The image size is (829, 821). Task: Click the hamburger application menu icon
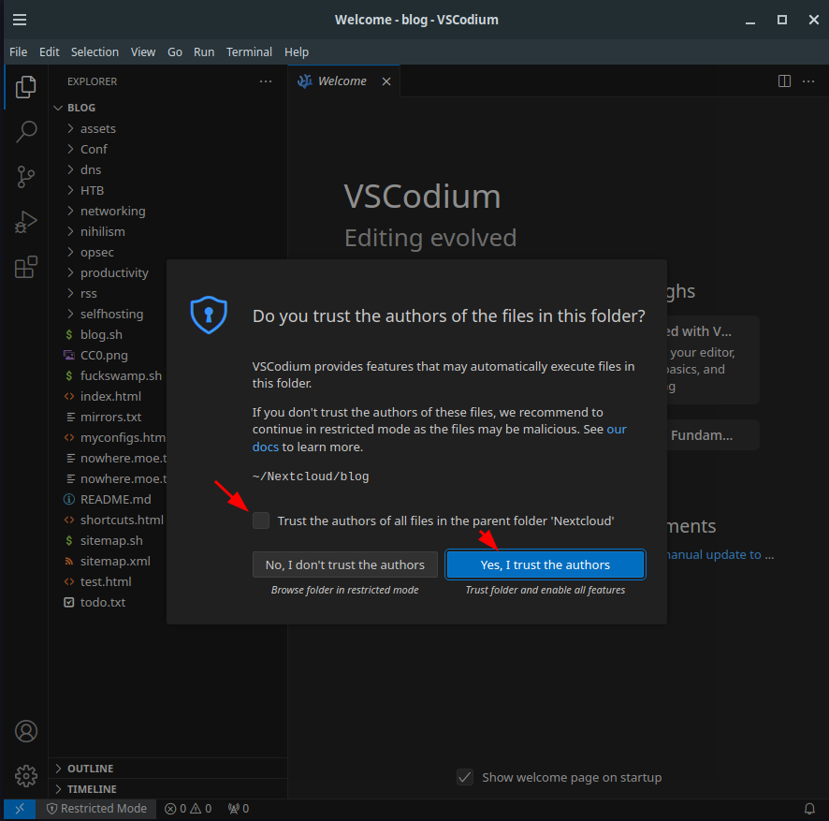click(20, 20)
